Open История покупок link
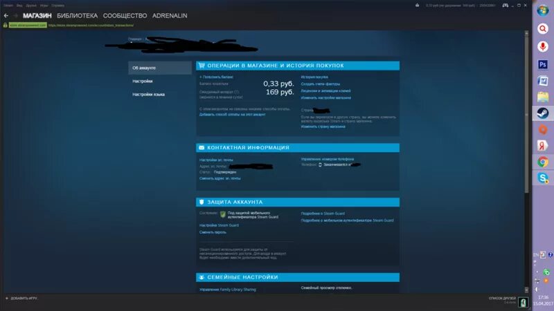The height and width of the screenshot is (311, 554). [314, 77]
